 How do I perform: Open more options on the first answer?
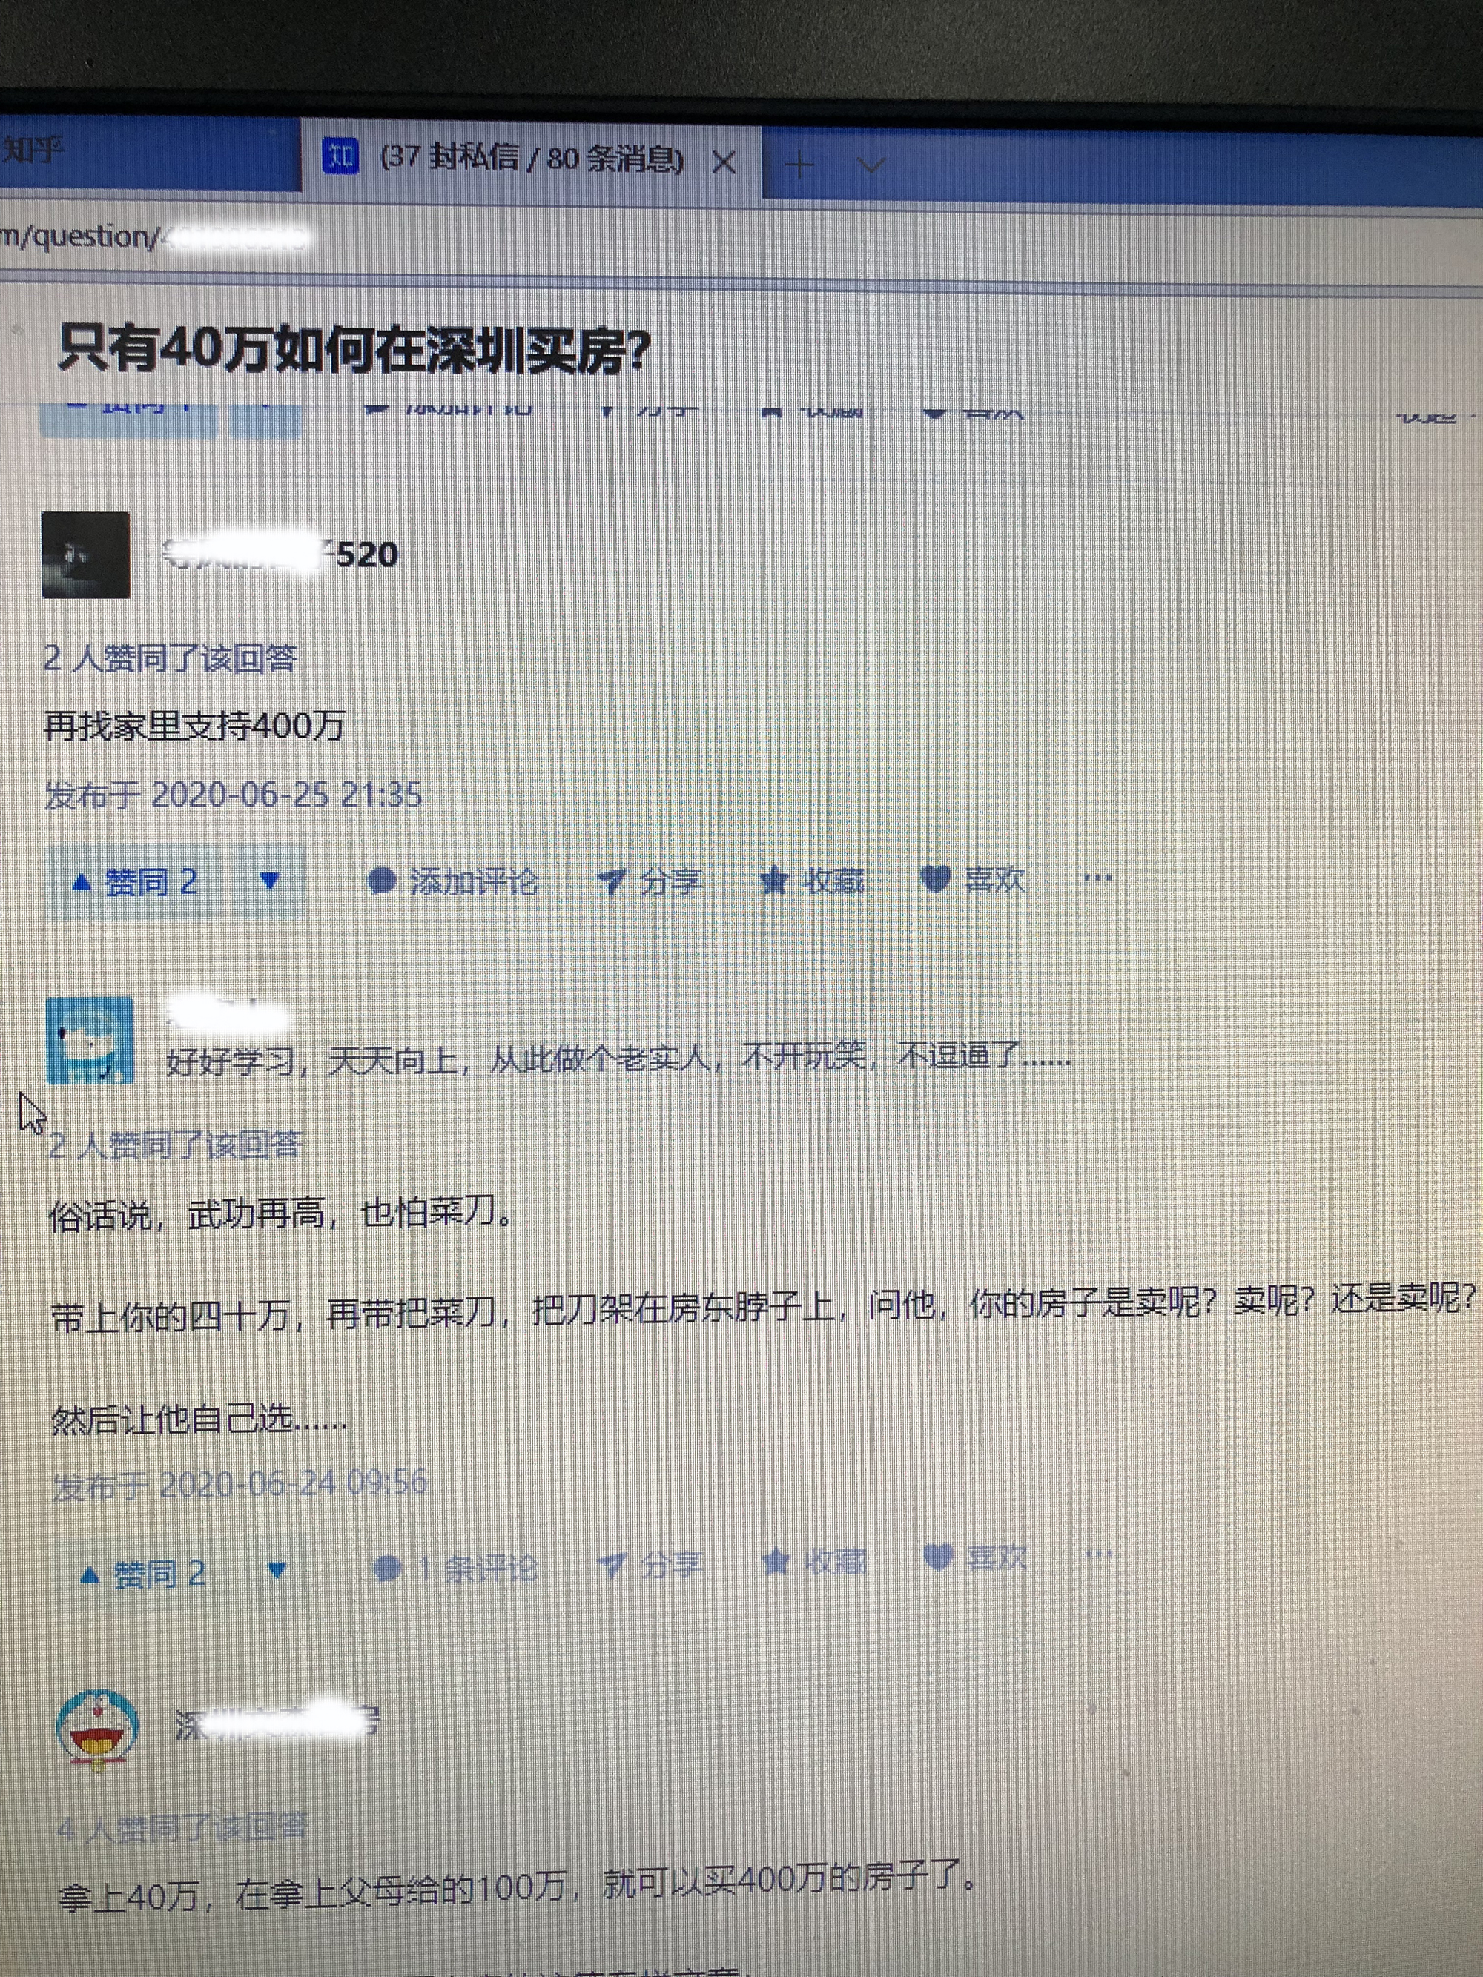tap(1097, 878)
